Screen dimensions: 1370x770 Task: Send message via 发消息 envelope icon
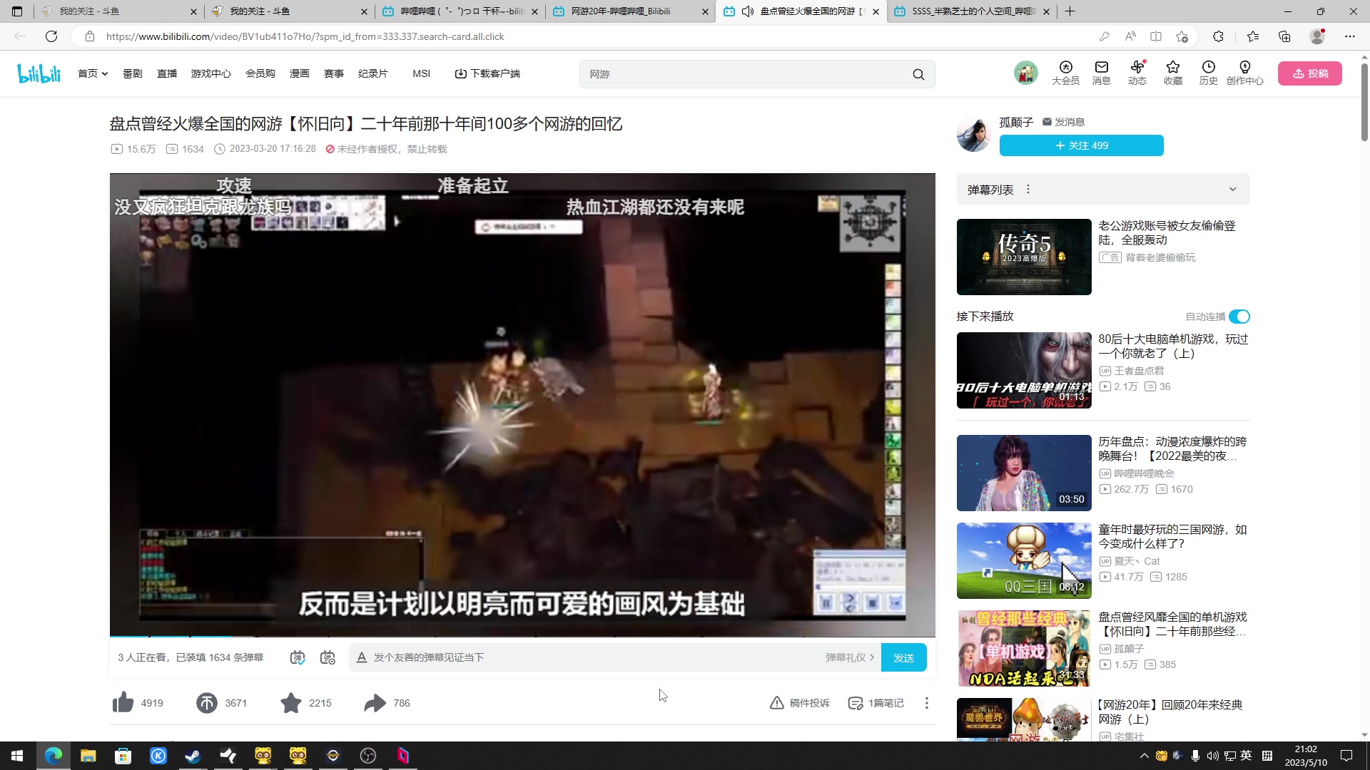tap(1047, 122)
